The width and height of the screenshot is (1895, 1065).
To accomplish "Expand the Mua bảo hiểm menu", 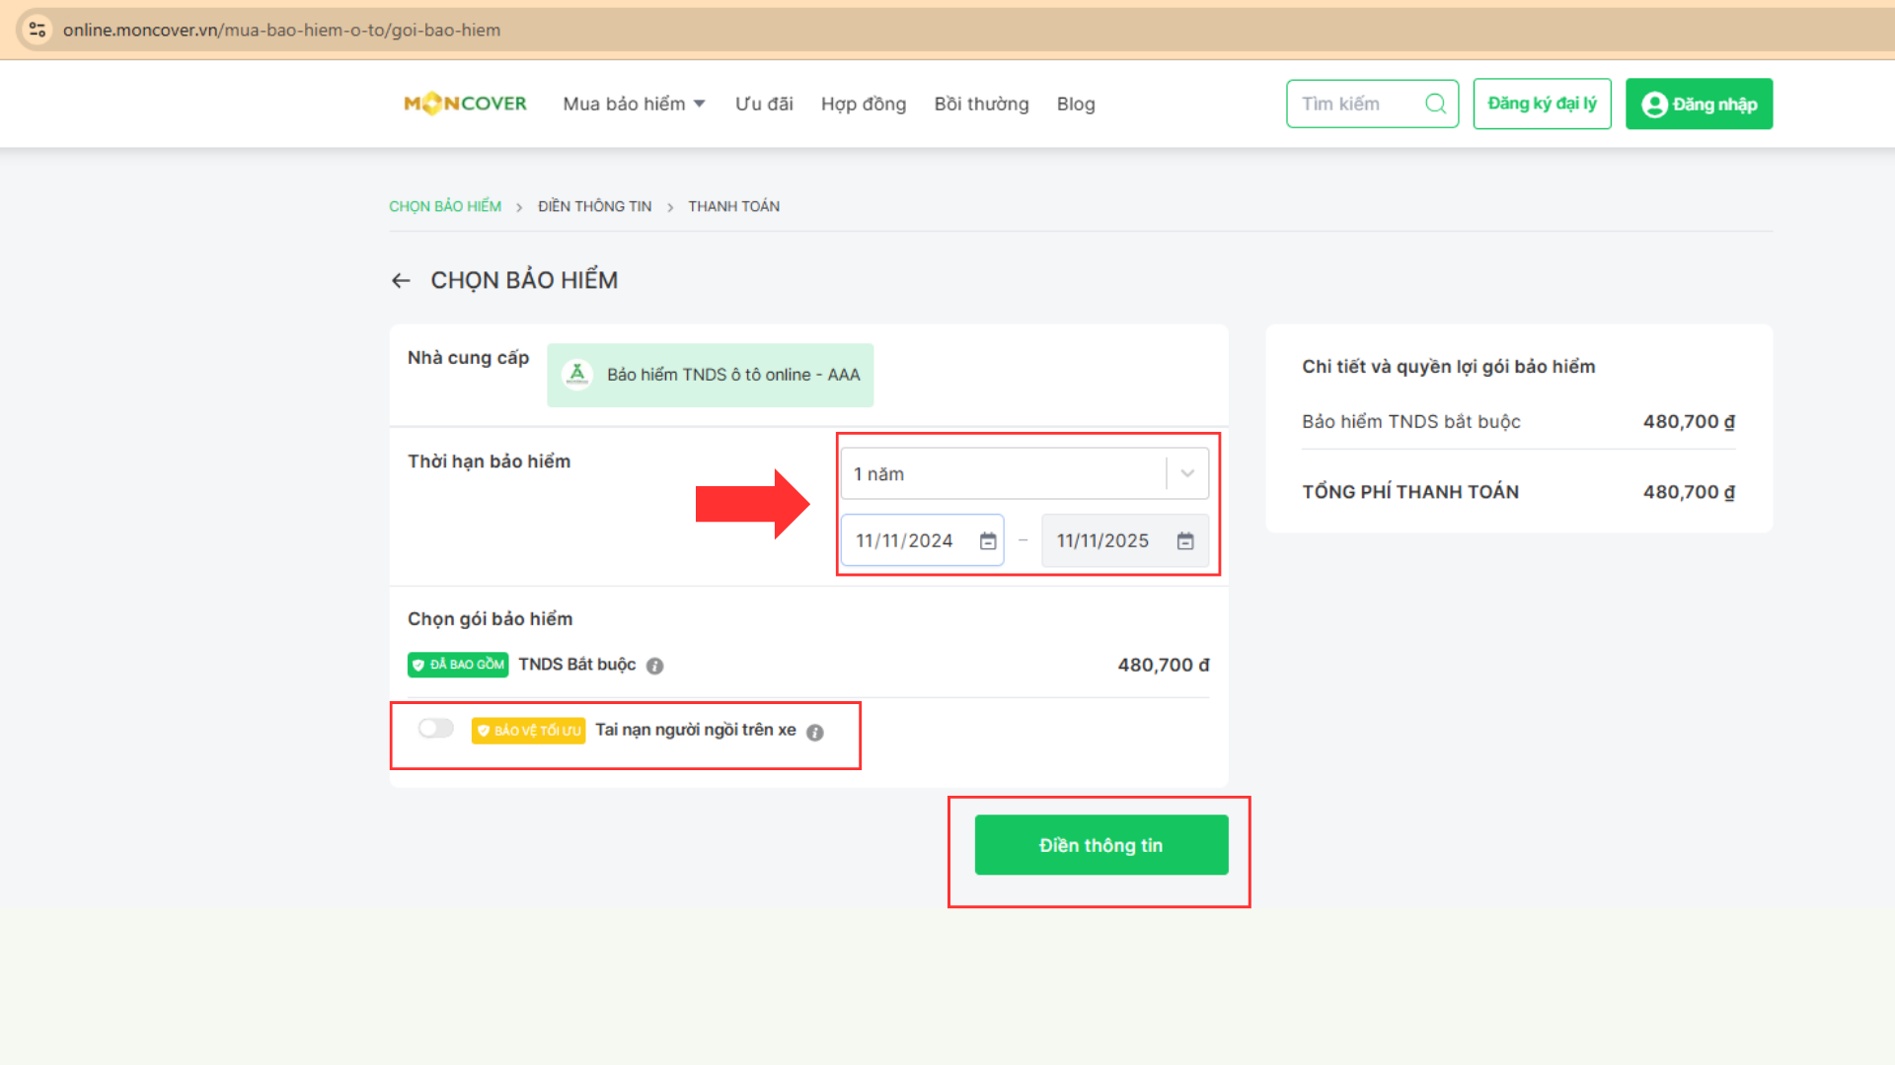I will pyautogui.click(x=634, y=104).
